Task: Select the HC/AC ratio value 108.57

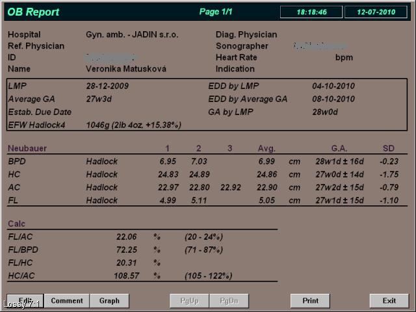Action: pos(126,276)
